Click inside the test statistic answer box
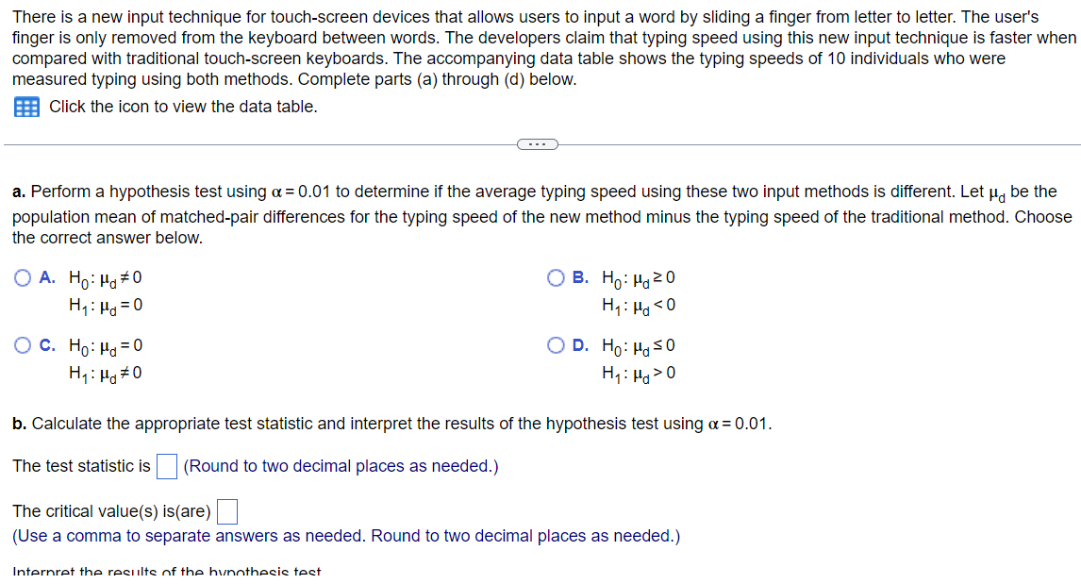1081x584 pixels. coord(166,466)
